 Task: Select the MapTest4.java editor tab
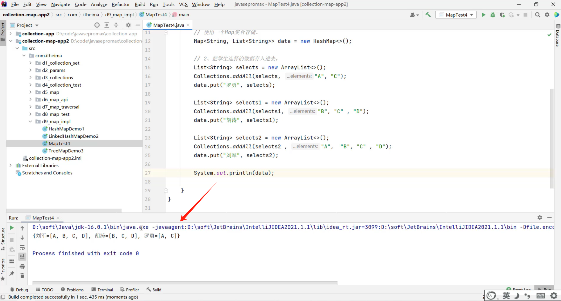(x=168, y=25)
